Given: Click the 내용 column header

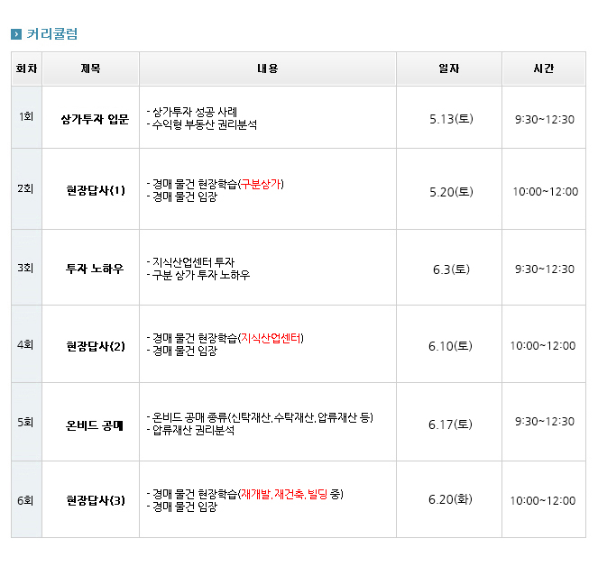Looking at the screenshot, I should coord(267,68).
